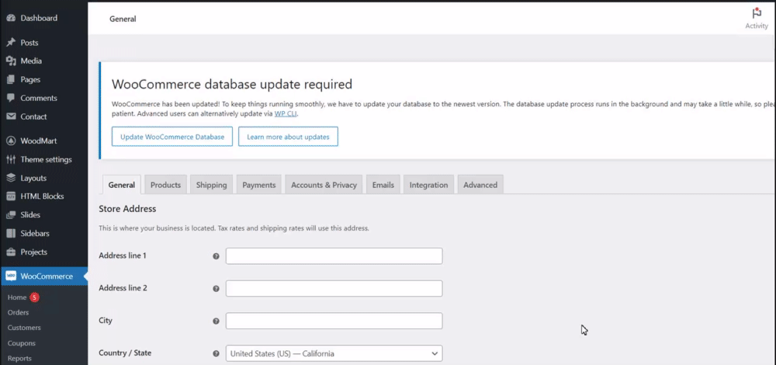Click the Posts pushpin icon

pyautogui.click(x=11, y=43)
